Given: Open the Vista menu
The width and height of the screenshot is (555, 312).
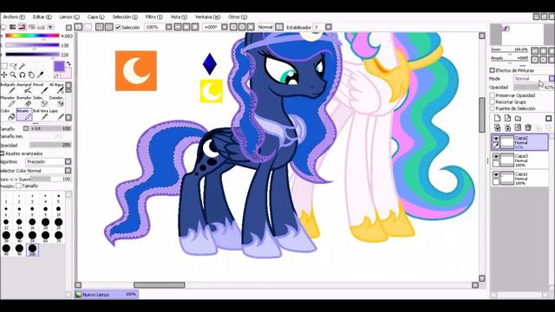Looking at the screenshot, I should (179, 17).
